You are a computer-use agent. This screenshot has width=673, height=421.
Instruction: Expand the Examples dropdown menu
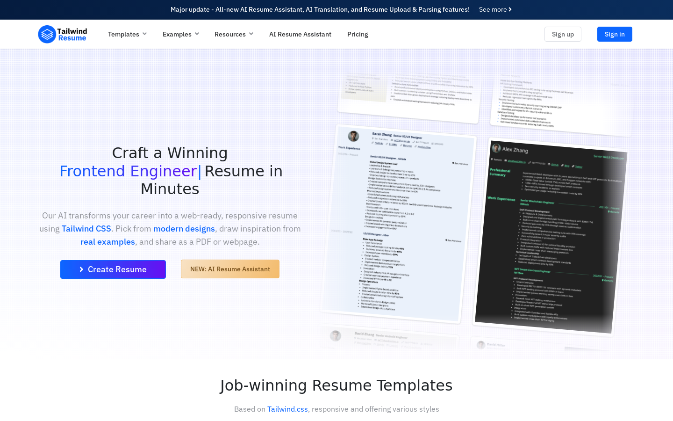pyautogui.click(x=181, y=34)
